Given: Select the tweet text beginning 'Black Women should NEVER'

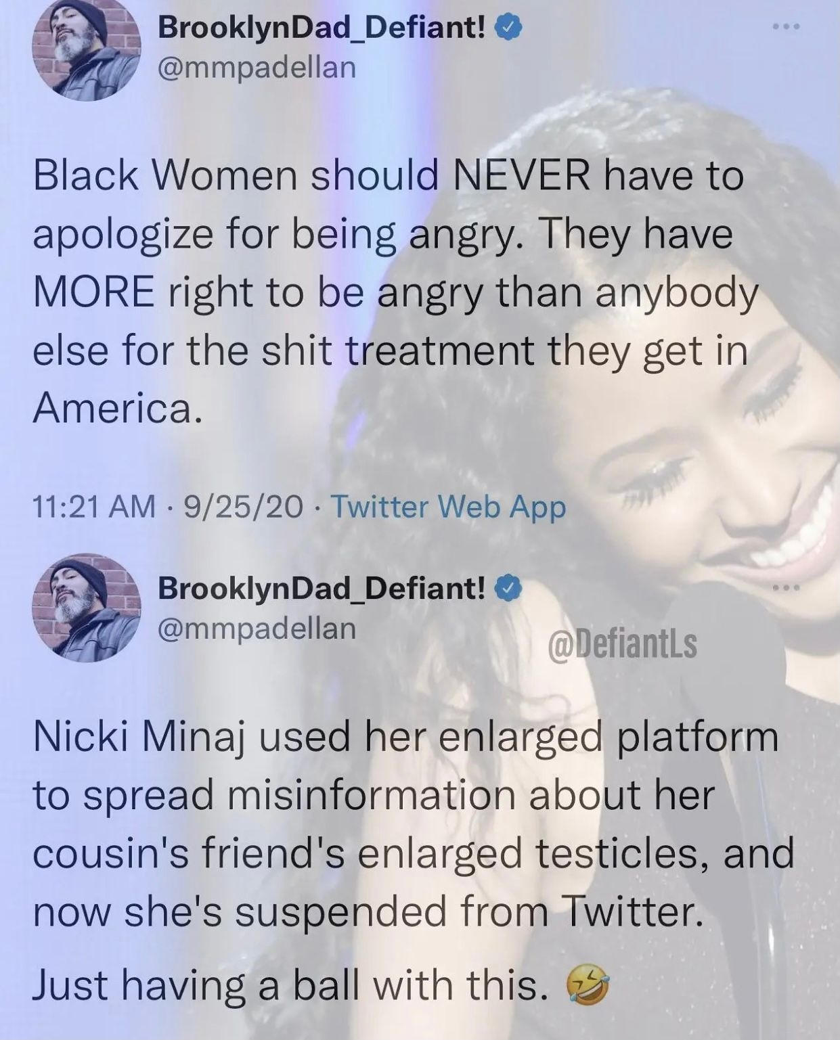Looking at the screenshot, I should pyautogui.click(x=396, y=292).
